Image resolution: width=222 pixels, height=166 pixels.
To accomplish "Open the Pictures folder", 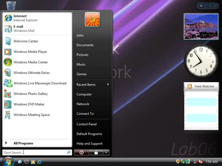I will tap(82, 55).
